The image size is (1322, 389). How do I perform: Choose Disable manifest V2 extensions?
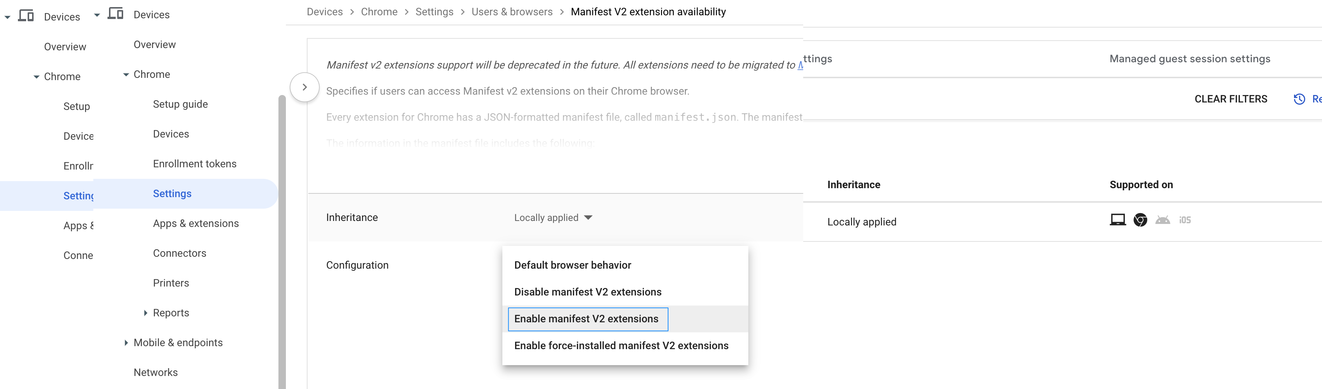point(587,292)
